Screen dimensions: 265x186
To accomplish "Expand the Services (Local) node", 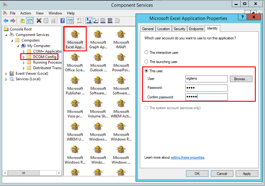I will (x=6, y=79).
